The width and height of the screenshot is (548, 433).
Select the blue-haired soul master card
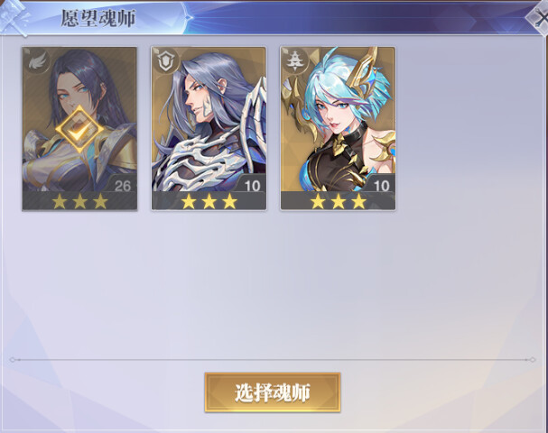tap(338, 128)
